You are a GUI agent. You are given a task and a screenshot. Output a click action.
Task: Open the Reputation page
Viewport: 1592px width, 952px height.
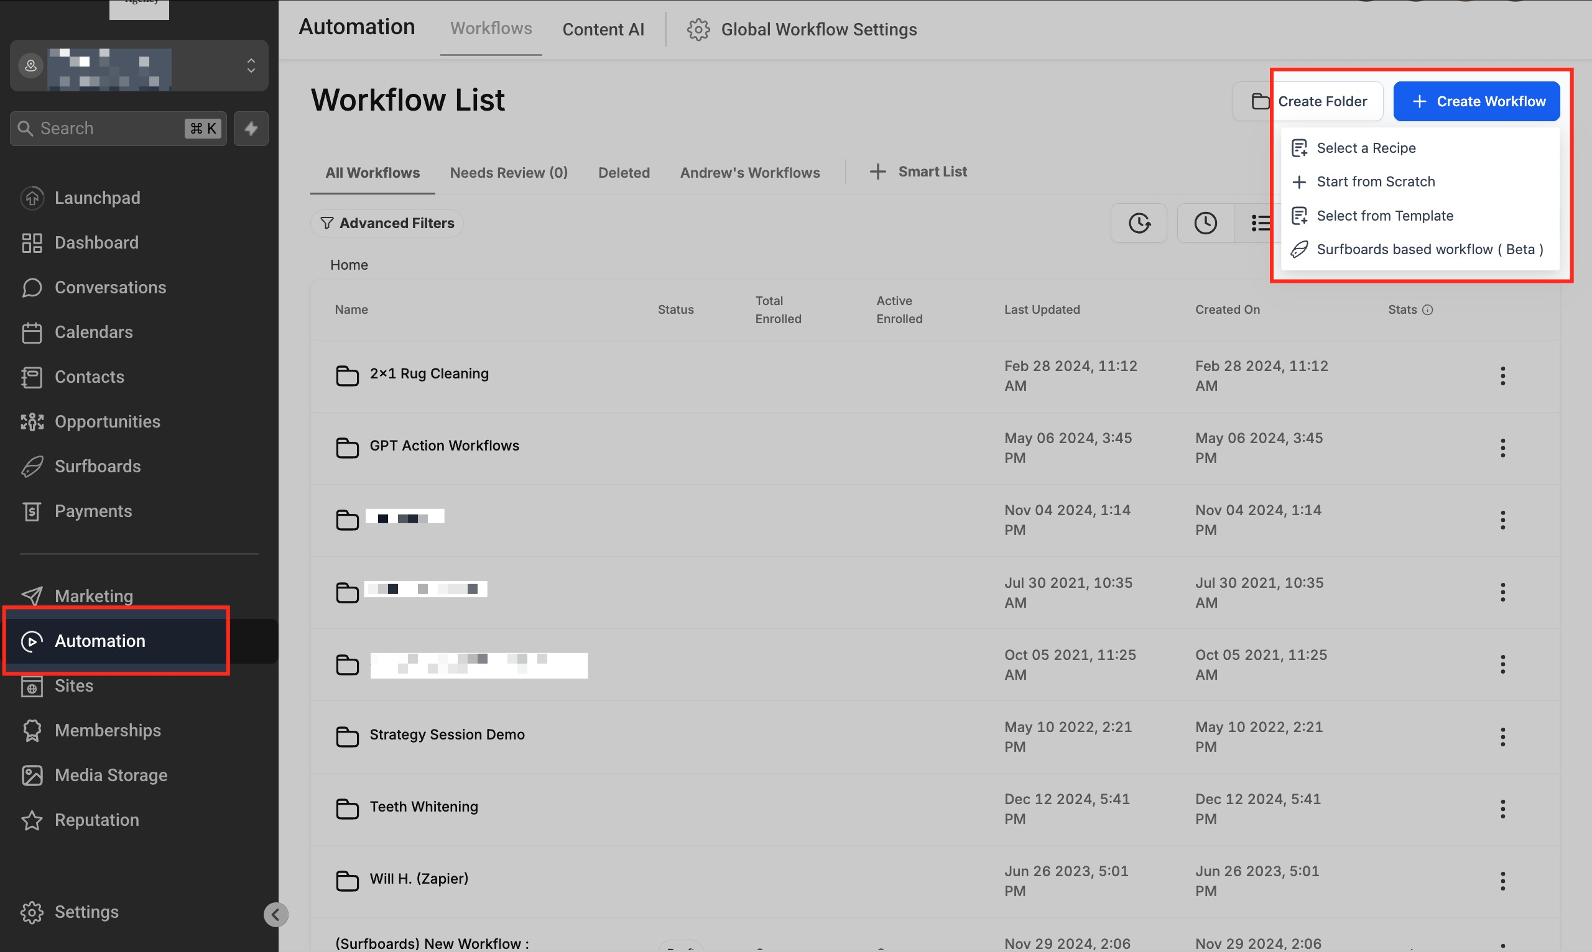coord(96,820)
